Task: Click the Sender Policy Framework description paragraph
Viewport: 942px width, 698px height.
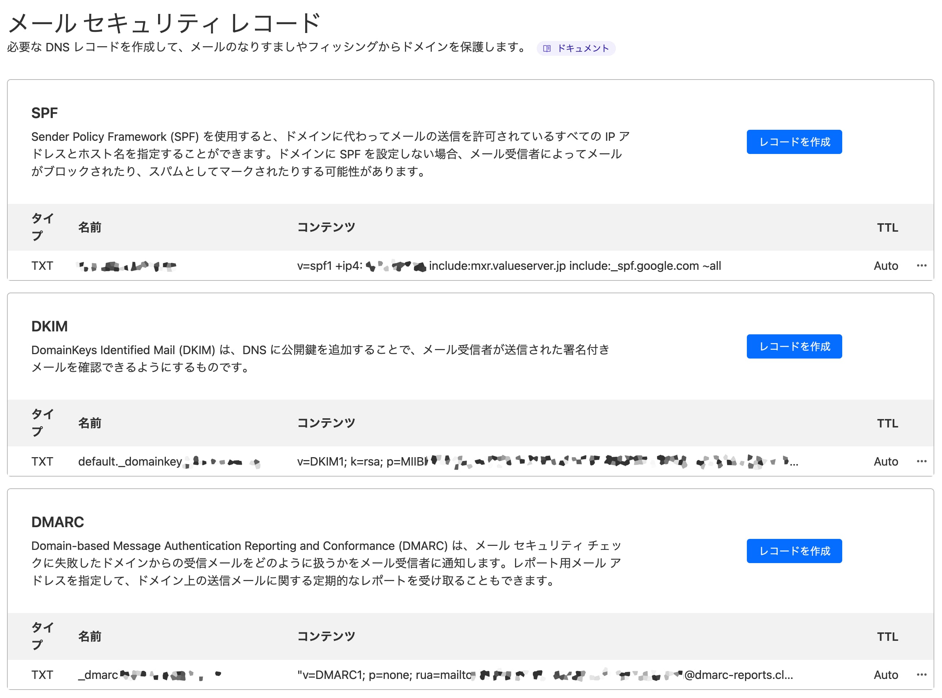Action: pyautogui.click(x=331, y=154)
